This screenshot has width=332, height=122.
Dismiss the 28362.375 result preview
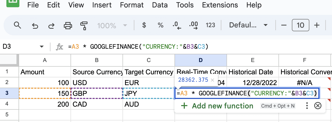212,80
